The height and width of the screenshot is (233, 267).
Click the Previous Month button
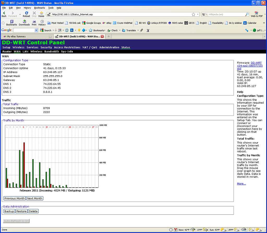tap(15, 198)
